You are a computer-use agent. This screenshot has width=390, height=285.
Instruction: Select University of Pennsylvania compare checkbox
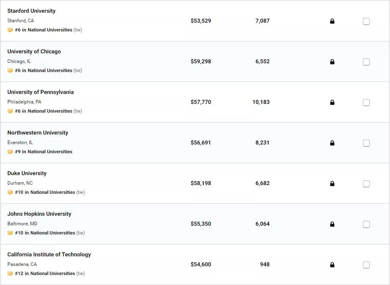click(x=366, y=103)
